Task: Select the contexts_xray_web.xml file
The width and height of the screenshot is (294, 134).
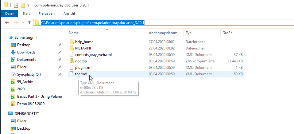Action: pos(93,54)
